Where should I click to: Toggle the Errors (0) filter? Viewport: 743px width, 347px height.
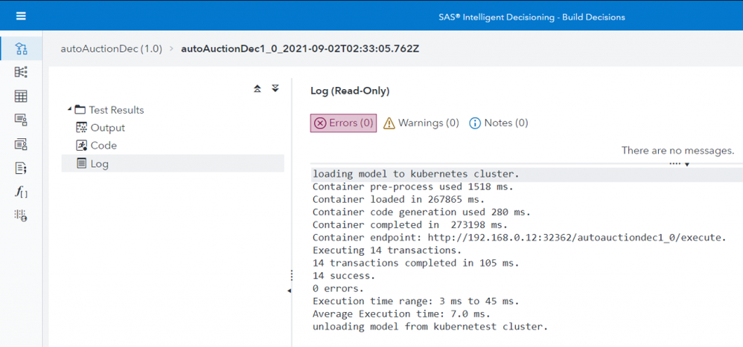(343, 123)
